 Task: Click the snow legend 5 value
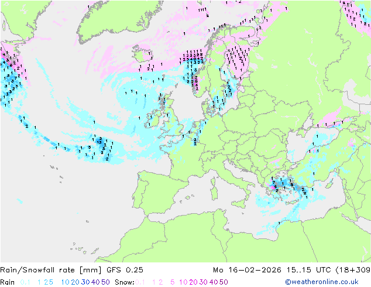173,282
